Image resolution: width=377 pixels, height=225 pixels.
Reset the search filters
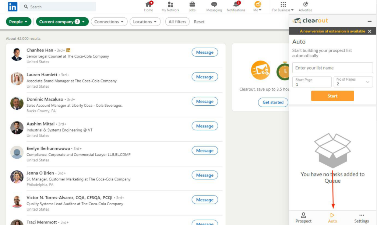199,22
